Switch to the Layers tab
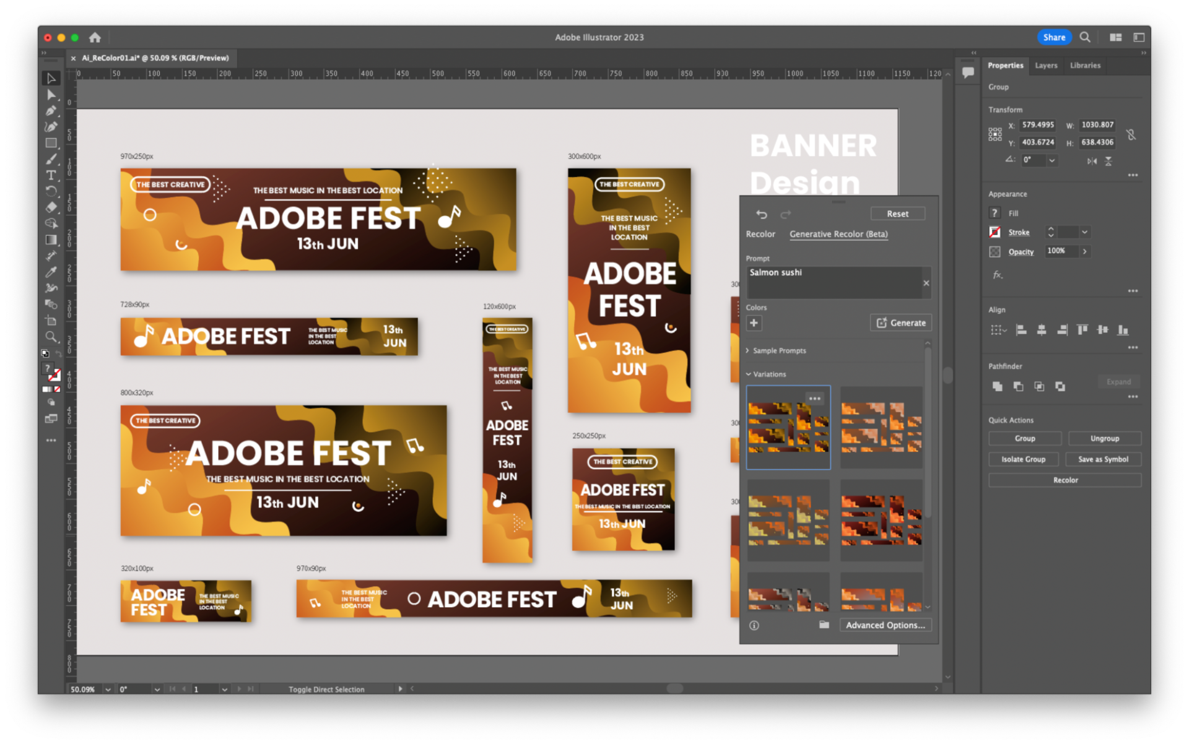Image resolution: width=1189 pixels, height=744 pixels. [x=1046, y=65]
